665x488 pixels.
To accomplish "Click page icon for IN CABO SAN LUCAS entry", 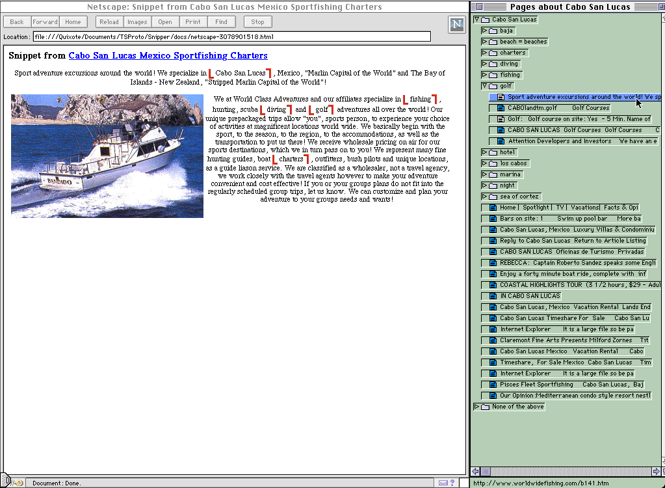I will pos(493,296).
